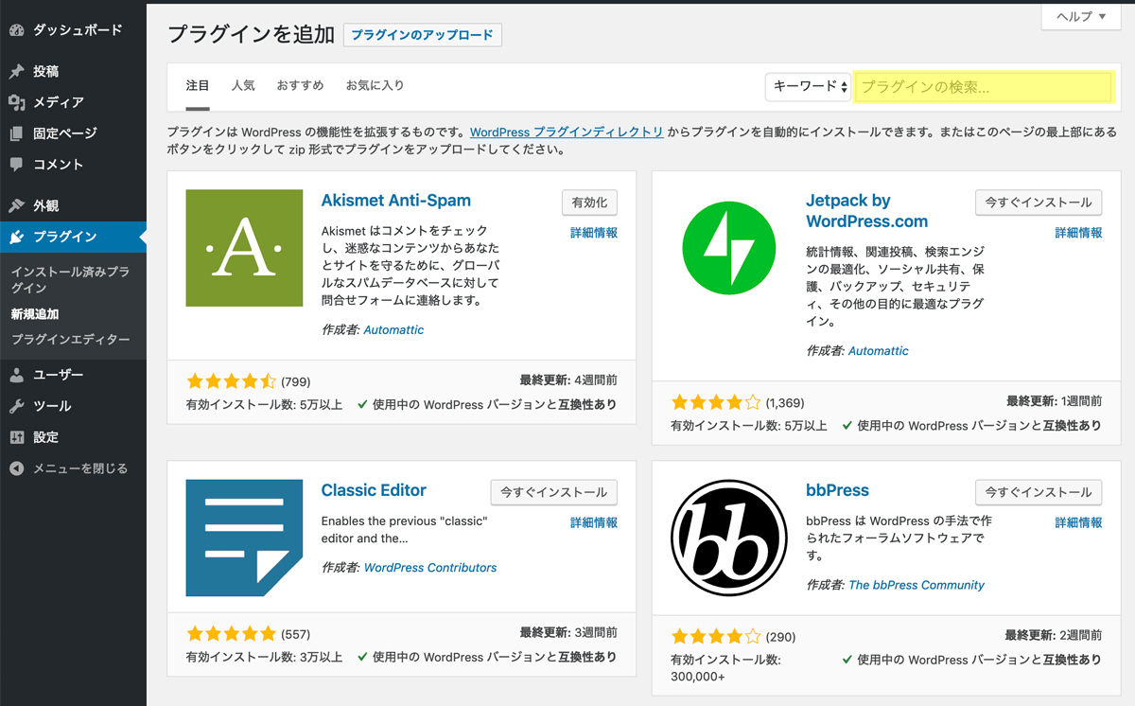Click the speech bubble icon beside コメント
1135x706 pixels.
(16, 164)
